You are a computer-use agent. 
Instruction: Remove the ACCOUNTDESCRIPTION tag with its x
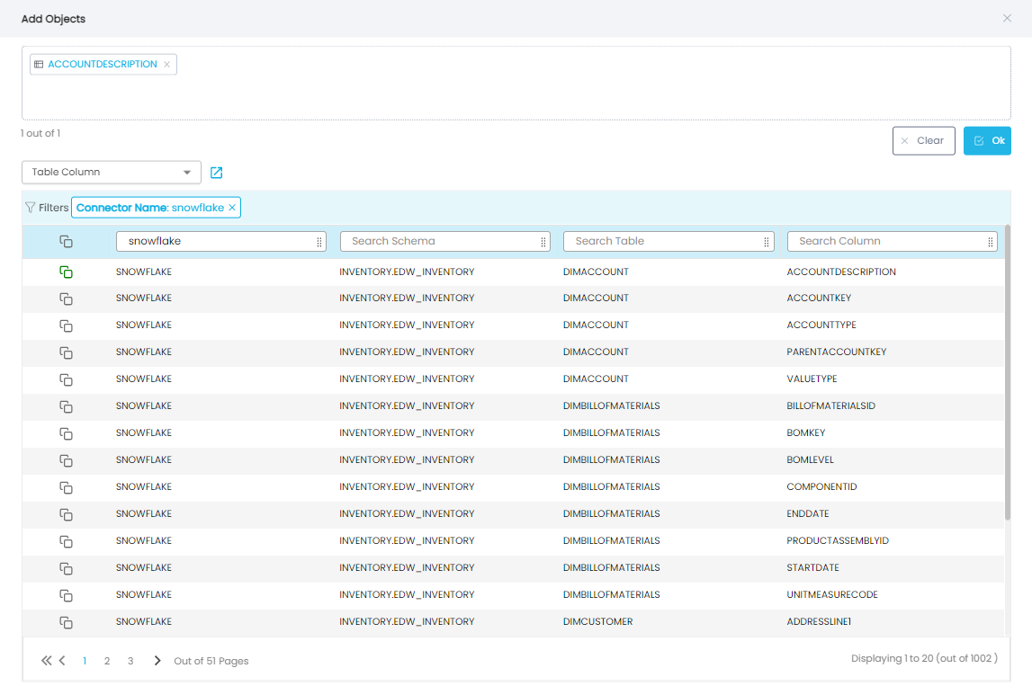pyautogui.click(x=167, y=65)
